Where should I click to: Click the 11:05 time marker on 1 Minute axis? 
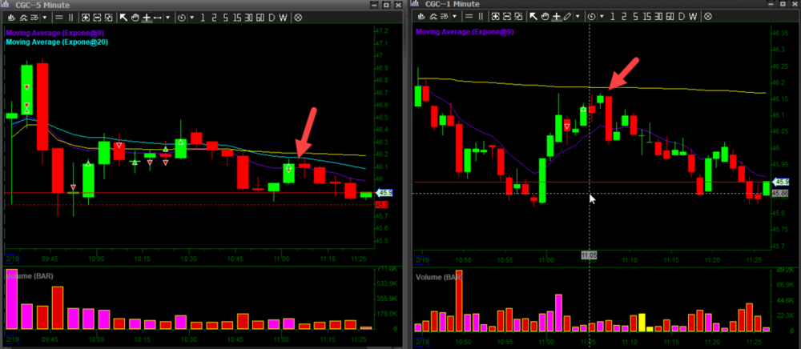pyautogui.click(x=589, y=254)
